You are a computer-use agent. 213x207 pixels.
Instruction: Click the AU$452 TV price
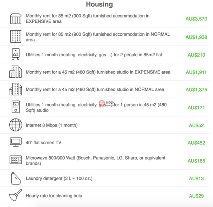[x=197, y=143]
